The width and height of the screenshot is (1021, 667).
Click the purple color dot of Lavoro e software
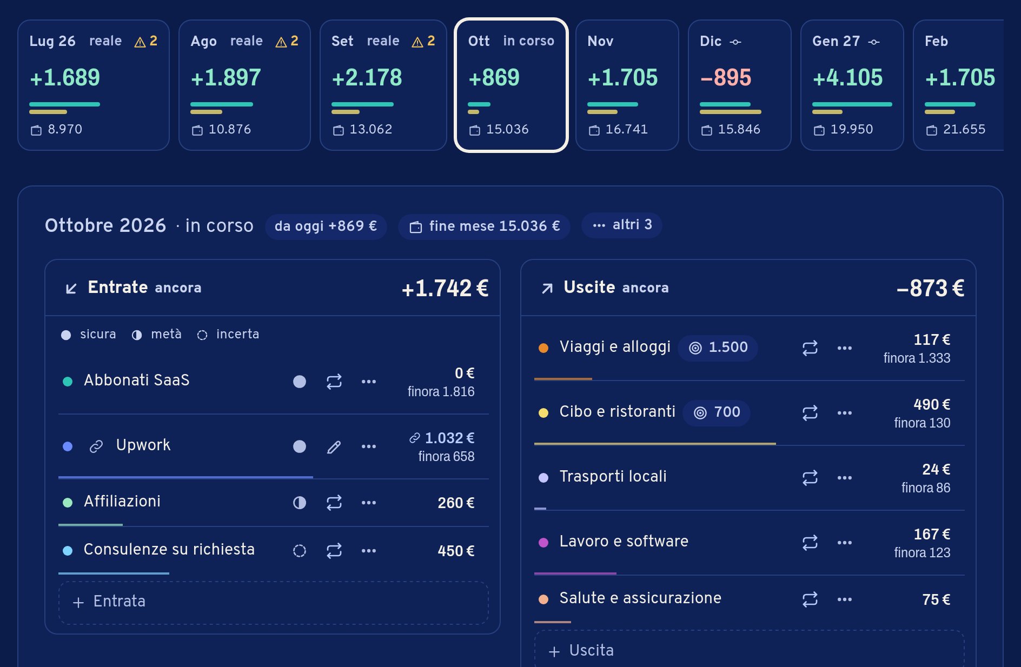[543, 543]
